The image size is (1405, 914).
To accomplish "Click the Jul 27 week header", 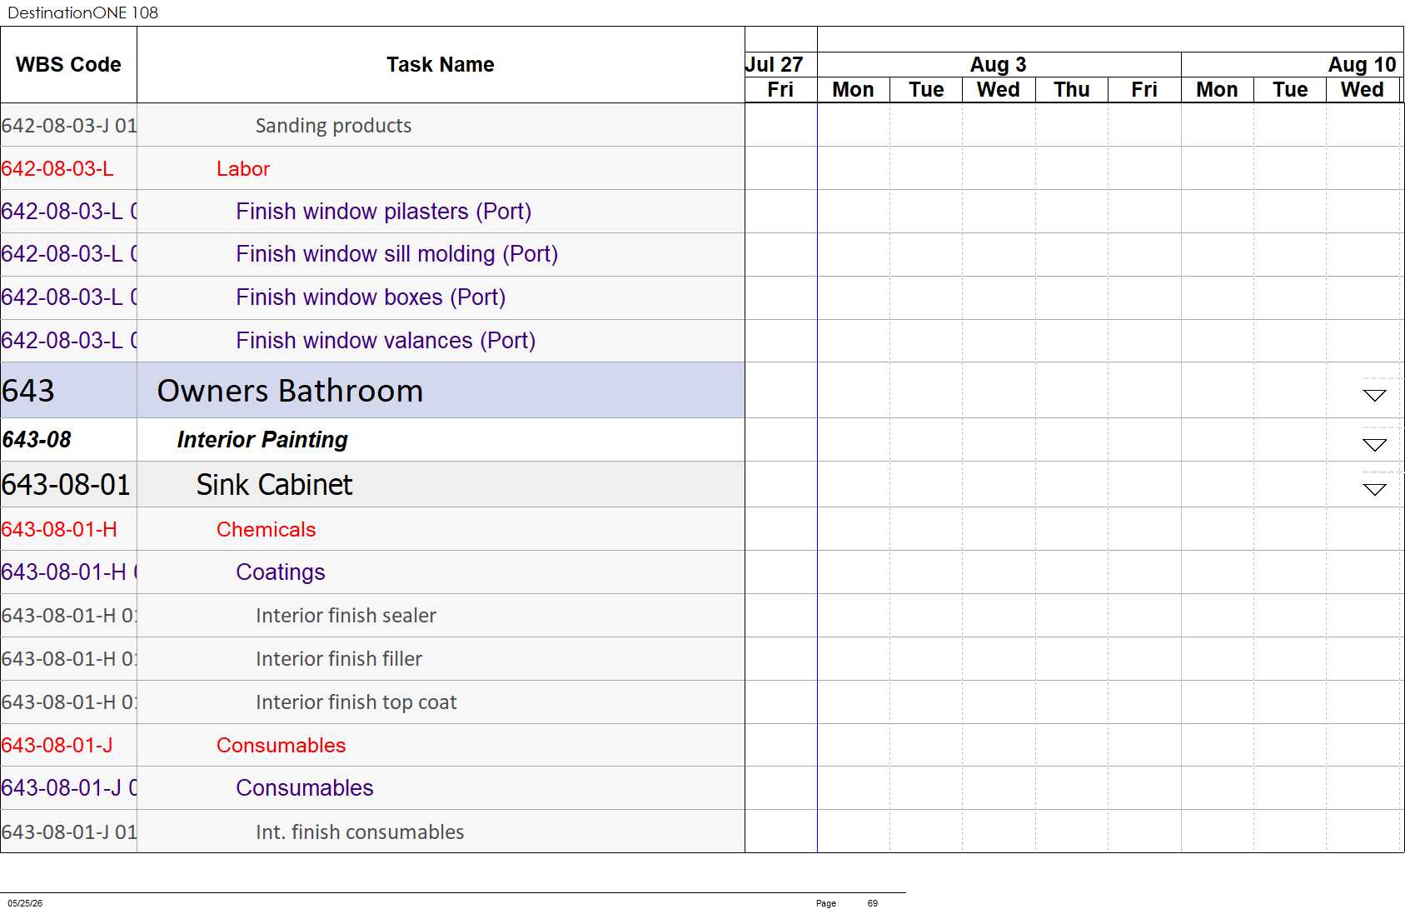I will point(774,65).
